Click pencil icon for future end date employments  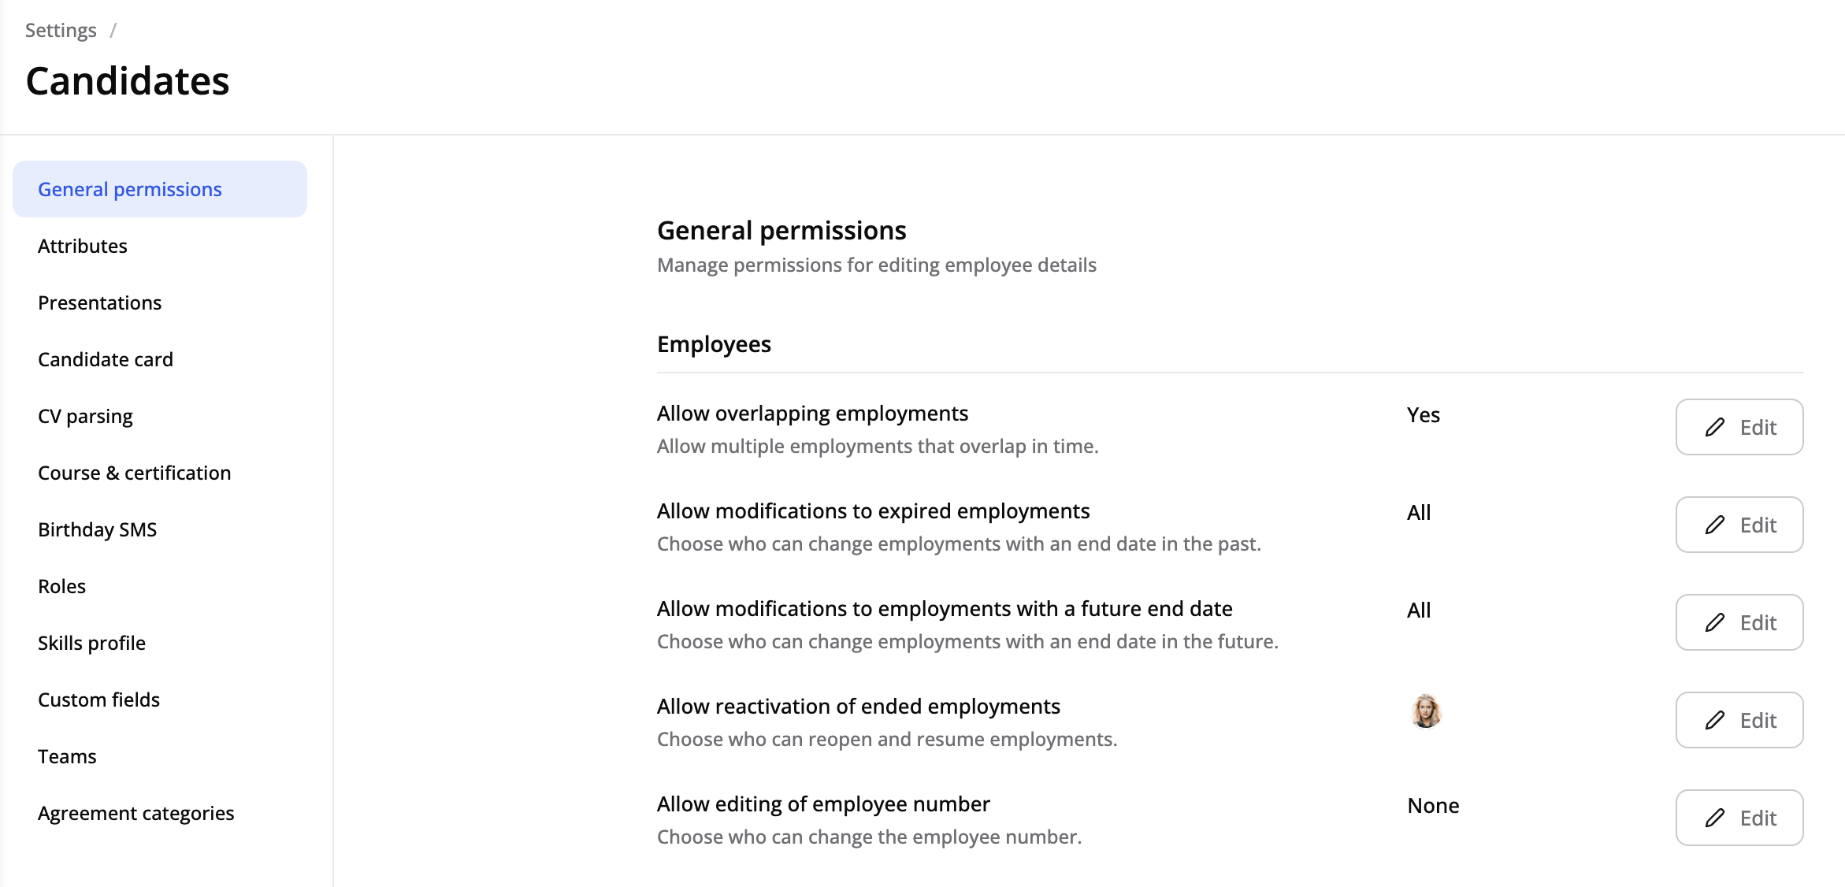tap(1715, 623)
